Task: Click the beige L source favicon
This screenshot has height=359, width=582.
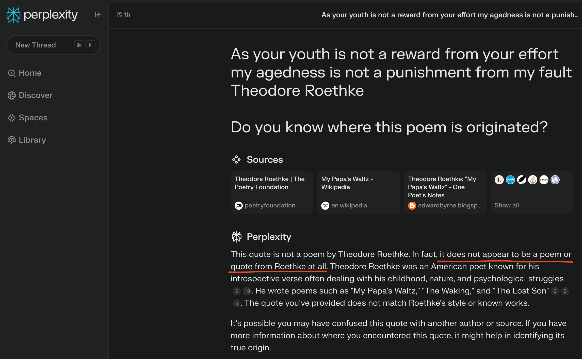Action: (499, 180)
